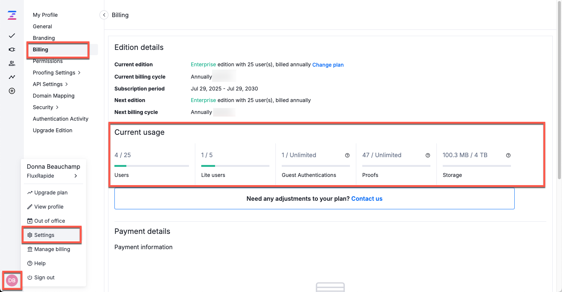
Task: Open the checkmark tasks icon in left rail
Action: tap(12, 36)
